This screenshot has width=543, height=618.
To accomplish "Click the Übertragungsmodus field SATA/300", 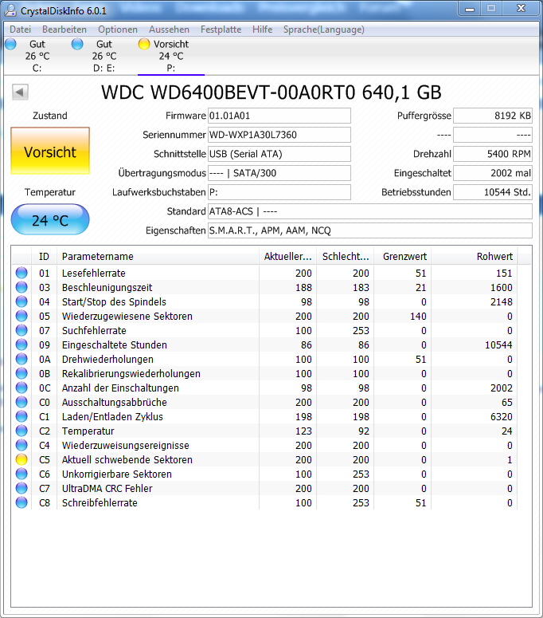I will 279,173.
